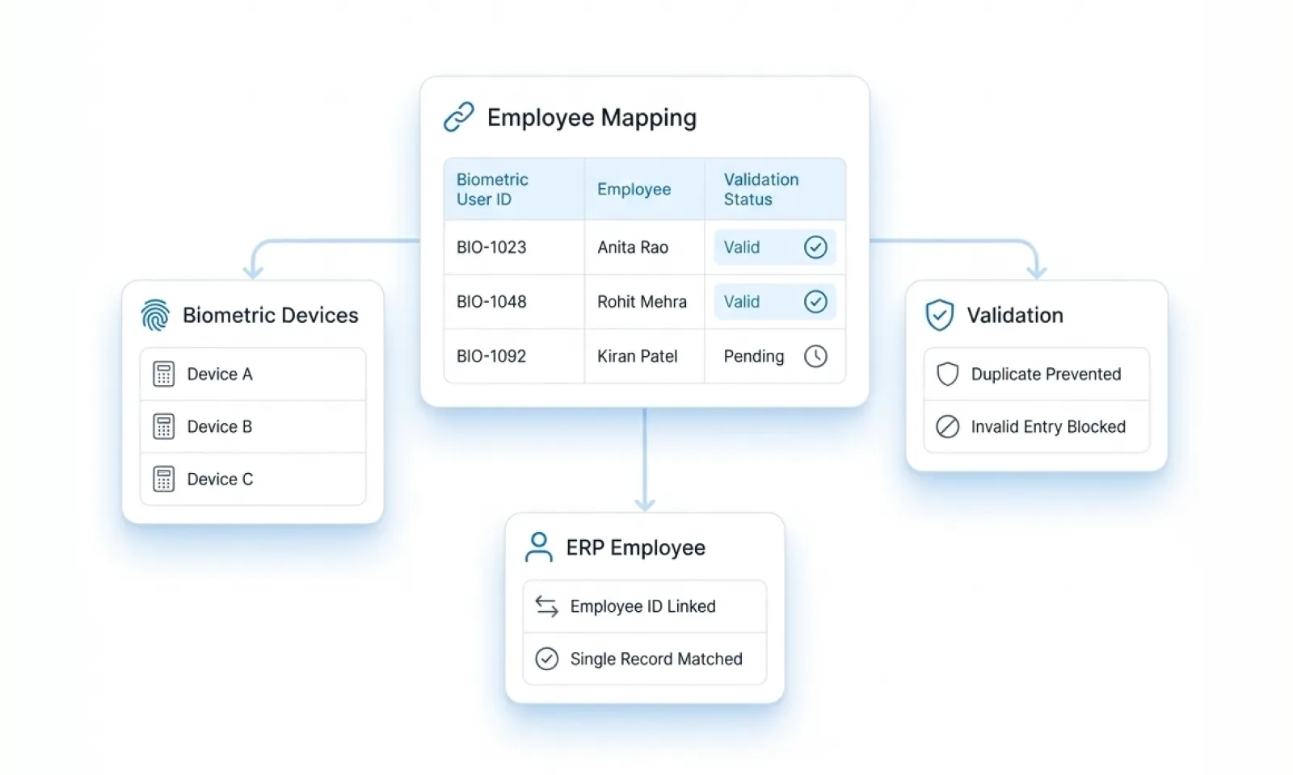Click the Valid status badge for BIO-1023
Screen dimensions: 1293x775
click(x=742, y=247)
